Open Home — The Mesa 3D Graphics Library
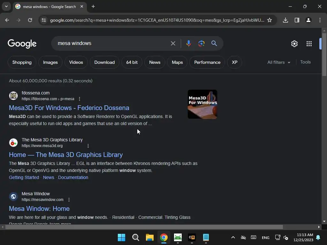327x245 pixels. [66, 155]
